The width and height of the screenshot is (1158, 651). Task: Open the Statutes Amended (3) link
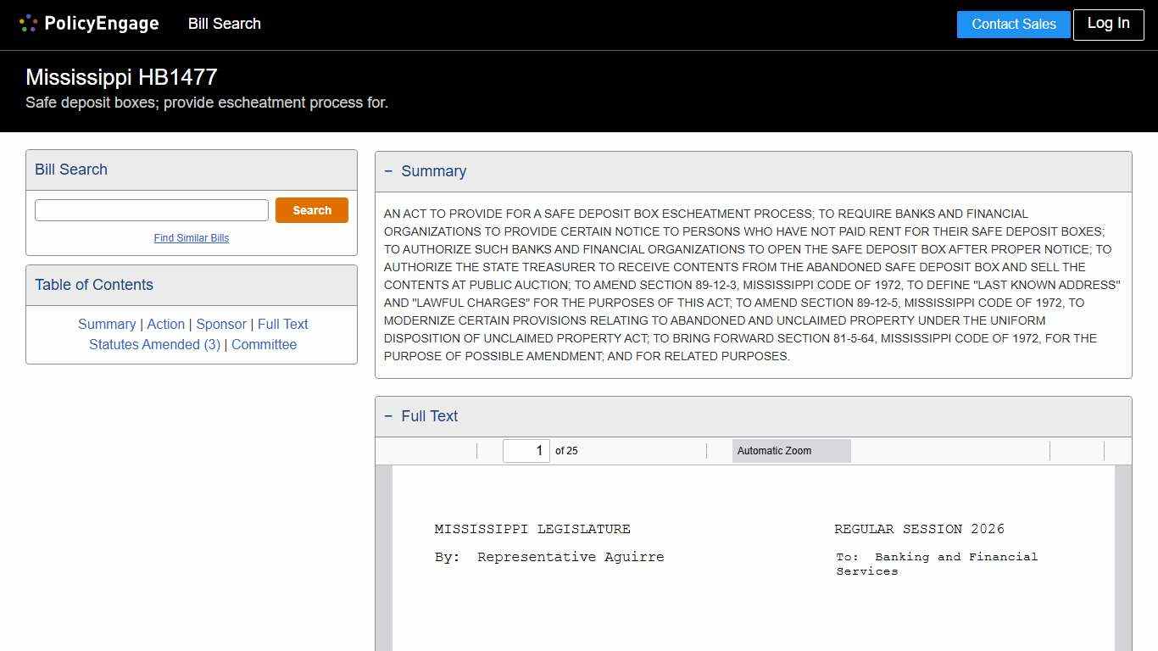coord(154,344)
